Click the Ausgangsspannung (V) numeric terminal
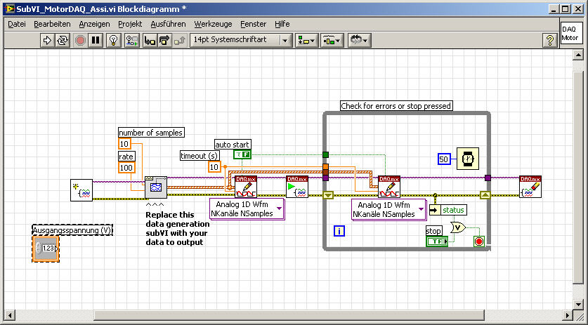The image size is (588, 325). [46, 248]
